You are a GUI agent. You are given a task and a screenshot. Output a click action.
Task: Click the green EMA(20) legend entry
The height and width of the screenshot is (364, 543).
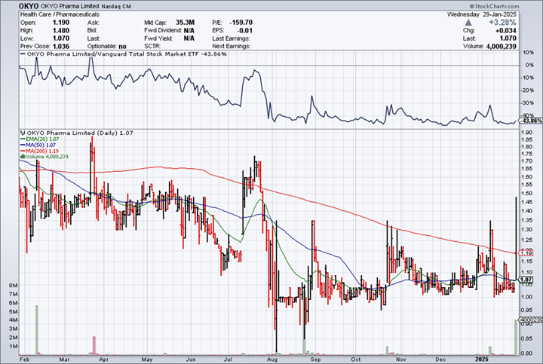[39, 139]
